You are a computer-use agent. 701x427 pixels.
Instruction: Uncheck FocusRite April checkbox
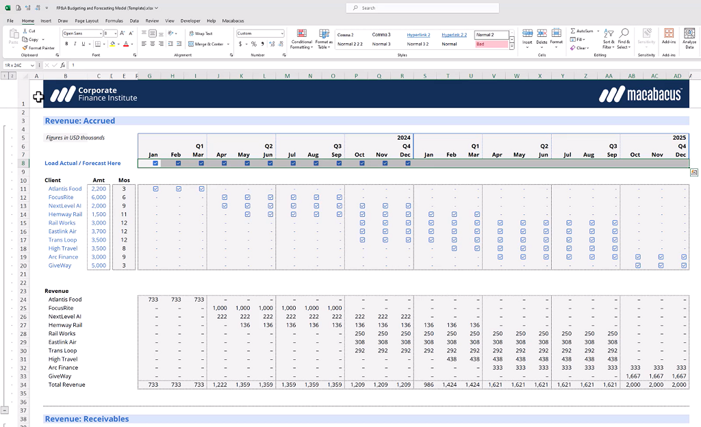225,198
